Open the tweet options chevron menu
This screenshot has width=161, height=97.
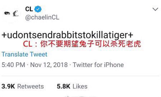tap(155, 9)
